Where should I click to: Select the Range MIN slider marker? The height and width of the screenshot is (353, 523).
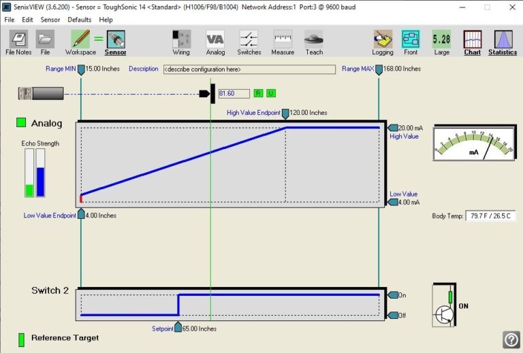tap(81, 70)
